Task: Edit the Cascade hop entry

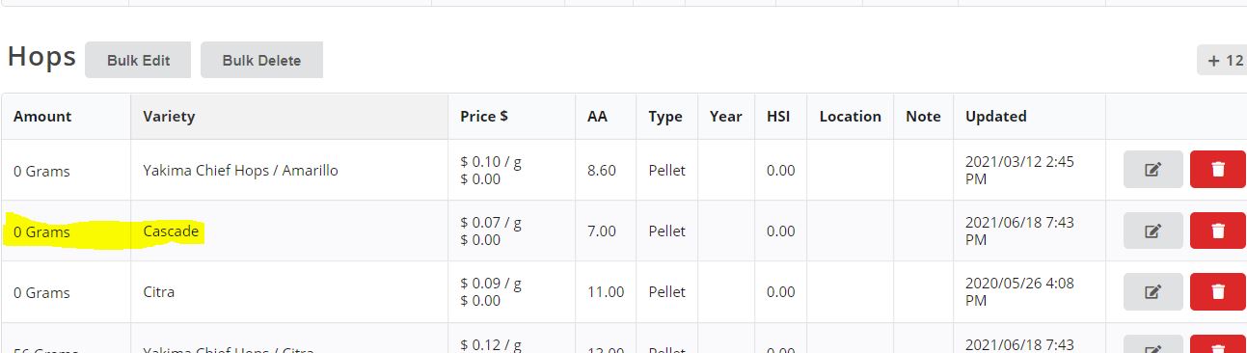Action: coord(1152,231)
